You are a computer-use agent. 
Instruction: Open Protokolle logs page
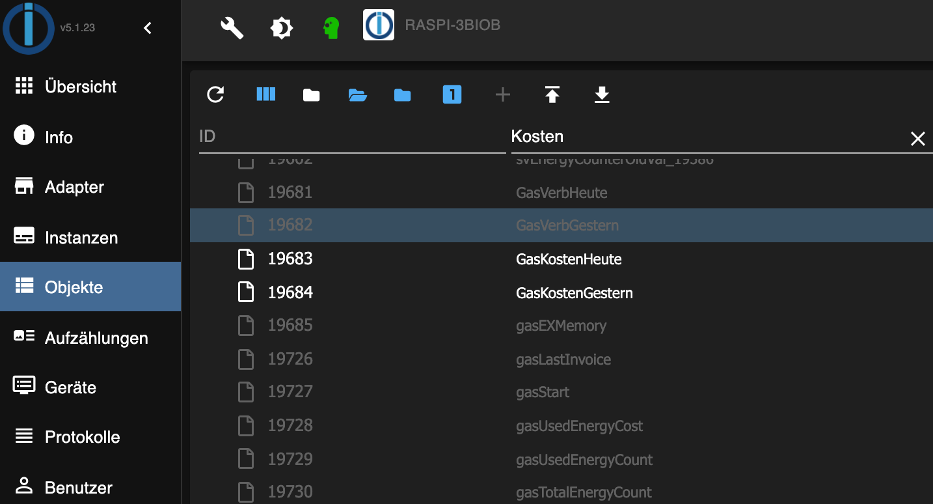pyautogui.click(x=90, y=436)
